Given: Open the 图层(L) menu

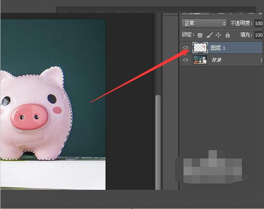Looking at the screenshot, I should (142, 12).
